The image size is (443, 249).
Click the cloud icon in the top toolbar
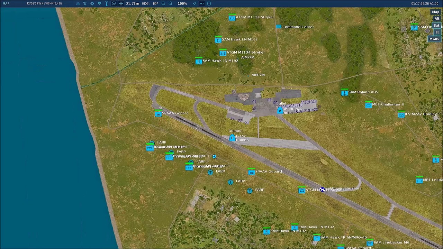click(x=78, y=3)
